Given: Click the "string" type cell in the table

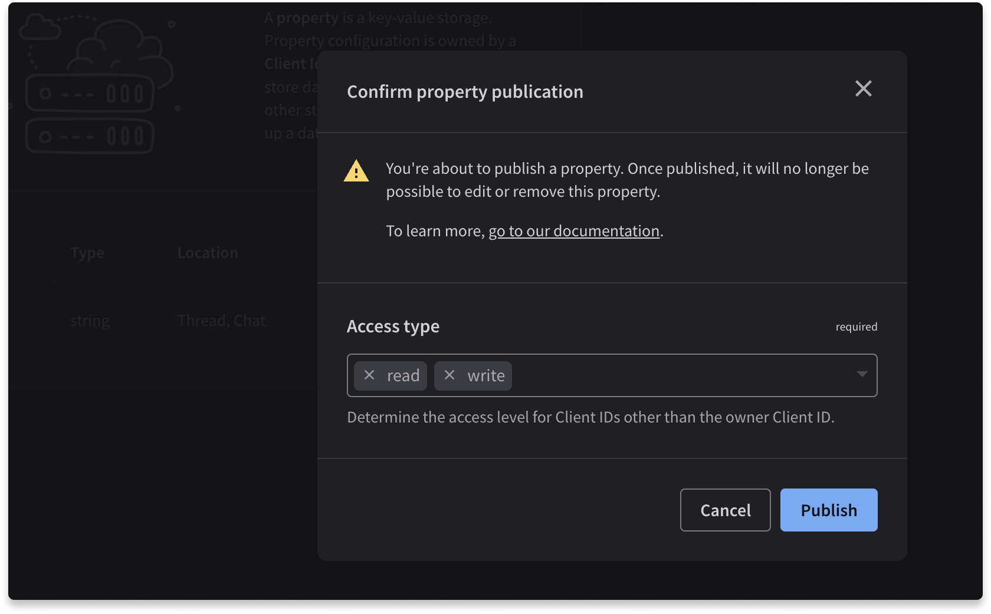Looking at the screenshot, I should coord(89,321).
